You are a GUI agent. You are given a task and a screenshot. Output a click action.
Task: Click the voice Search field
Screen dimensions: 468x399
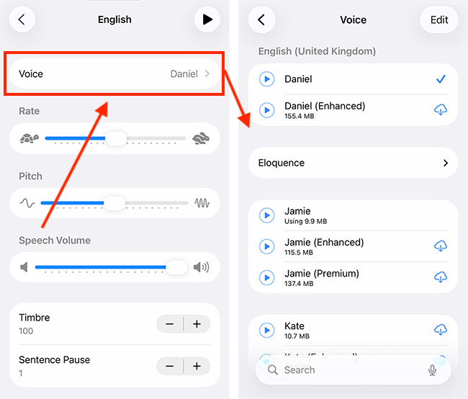tap(346, 369)
